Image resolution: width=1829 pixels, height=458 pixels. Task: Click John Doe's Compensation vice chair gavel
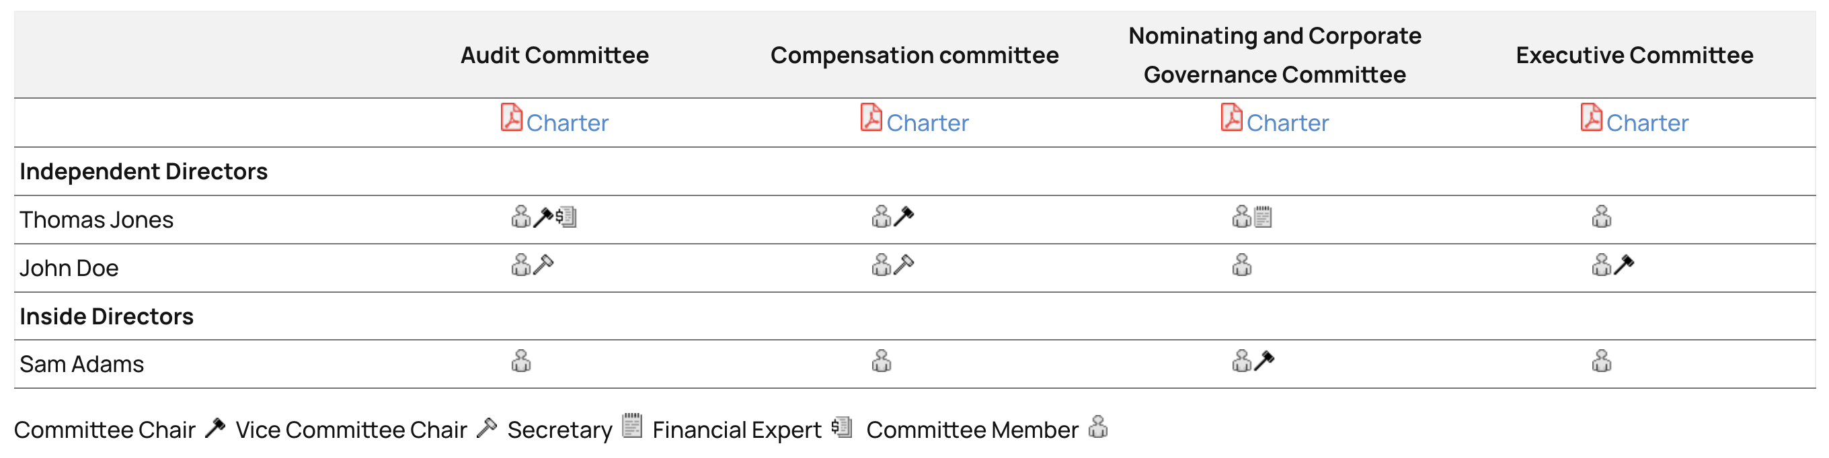coord(904,265)
